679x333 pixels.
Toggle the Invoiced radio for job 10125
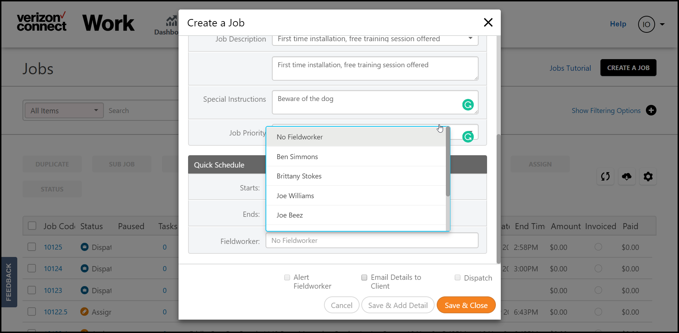pyautogui.click(x=598, y=247)
